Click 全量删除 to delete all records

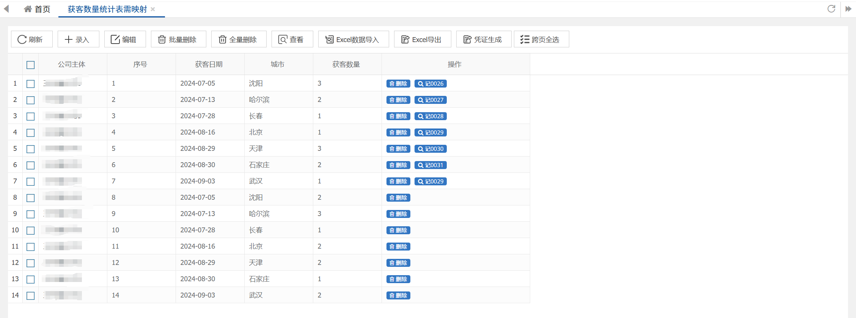[239, 39]
